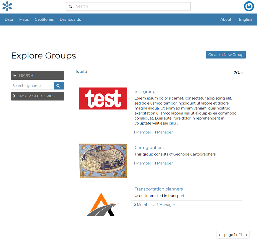Click the Create a New Group button
Image resolution: width=257 pixels, height=244 pixels.
[x=226, y=54]
